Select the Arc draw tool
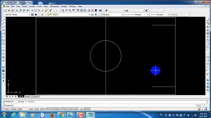The image size is (211, 118). point(3,37)
